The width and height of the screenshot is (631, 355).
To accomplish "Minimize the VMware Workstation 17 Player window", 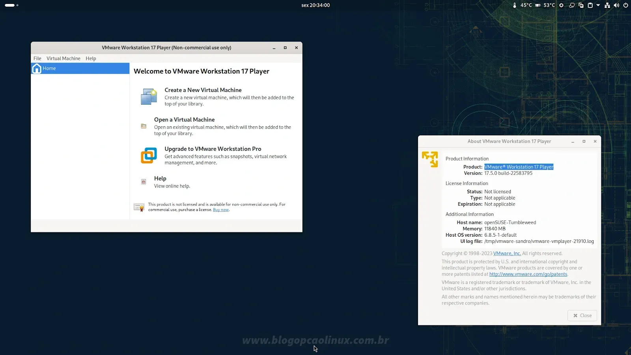I will point(274,48).
